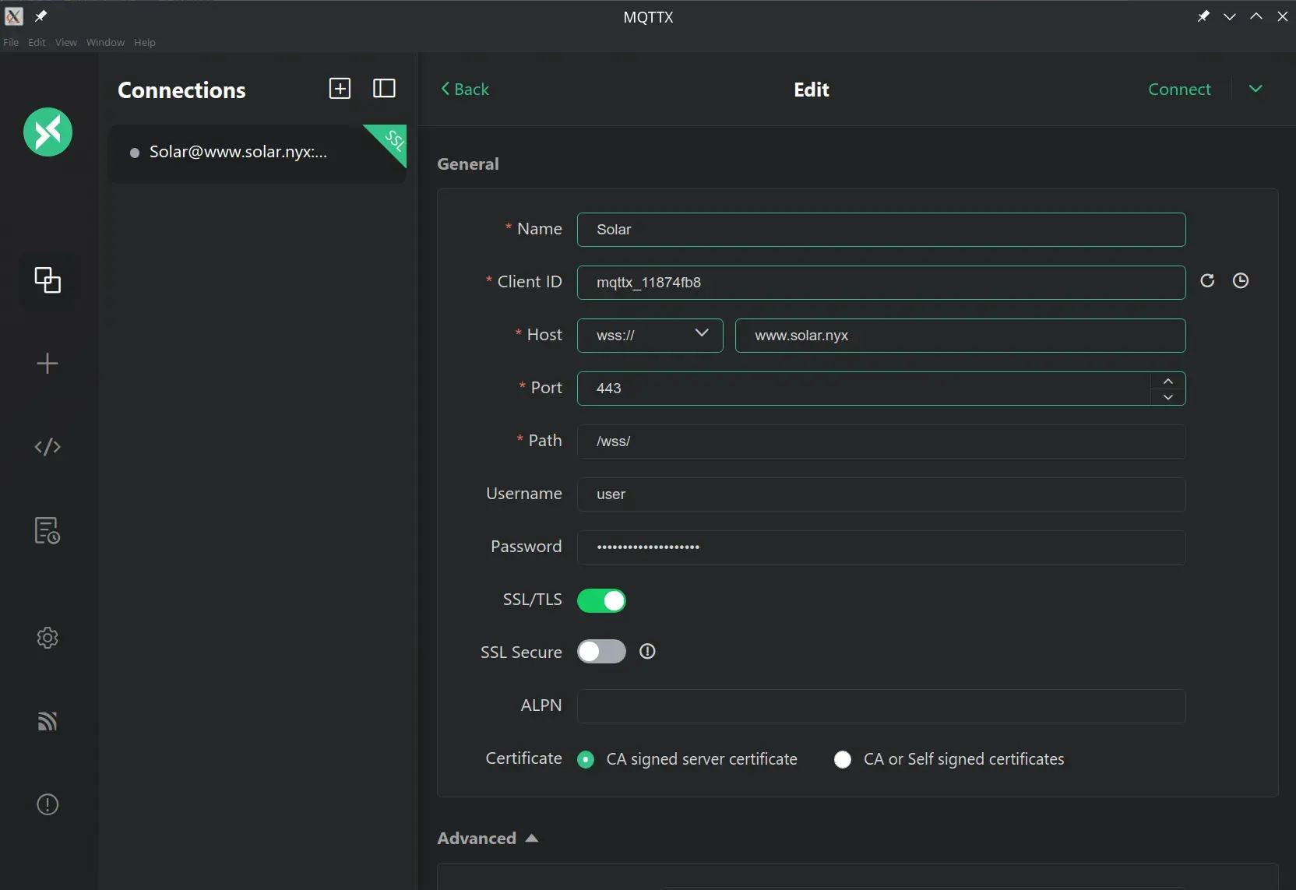Open the About info icon in sidebar
Viewport: 1296px width, 890px height.
(x=48, y=804)
